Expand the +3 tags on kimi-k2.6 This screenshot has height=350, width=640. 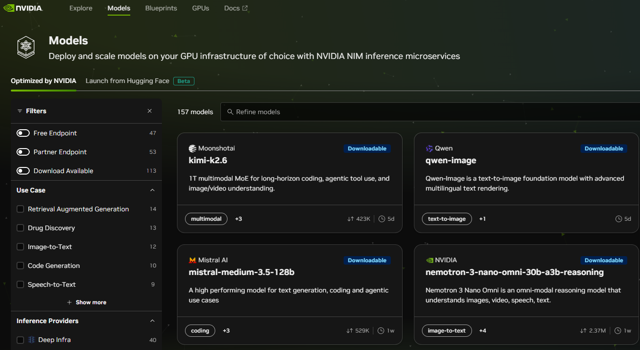click(238, 219)
